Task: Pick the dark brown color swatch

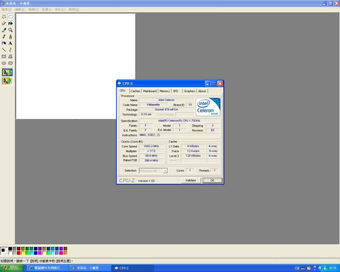Action: 65,249
